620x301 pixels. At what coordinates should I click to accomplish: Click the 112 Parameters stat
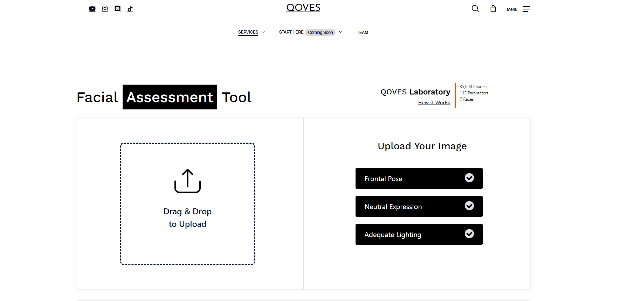[x=474, y=93]
